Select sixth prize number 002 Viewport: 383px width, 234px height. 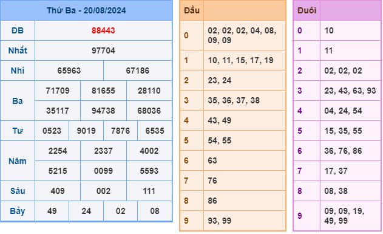[x=103, y=191]
